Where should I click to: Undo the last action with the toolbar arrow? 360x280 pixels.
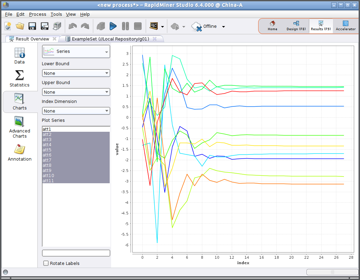73,26
